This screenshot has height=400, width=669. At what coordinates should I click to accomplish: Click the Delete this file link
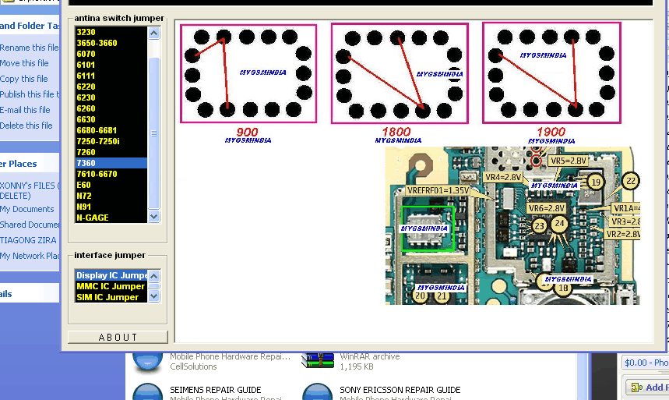point(25,126)
